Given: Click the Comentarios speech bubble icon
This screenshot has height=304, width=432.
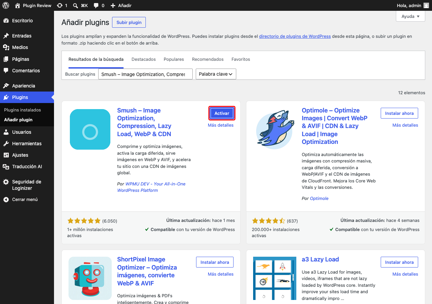Looking at the screenshot, I should 6,71.
